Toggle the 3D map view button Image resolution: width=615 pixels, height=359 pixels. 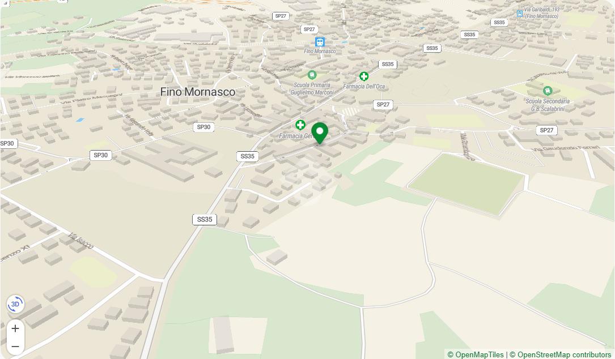pos(15,304)
